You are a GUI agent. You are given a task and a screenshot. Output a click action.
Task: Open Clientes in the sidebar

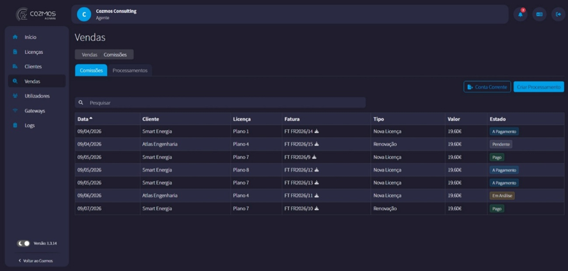pyautogui.click(x=37, y=67)
